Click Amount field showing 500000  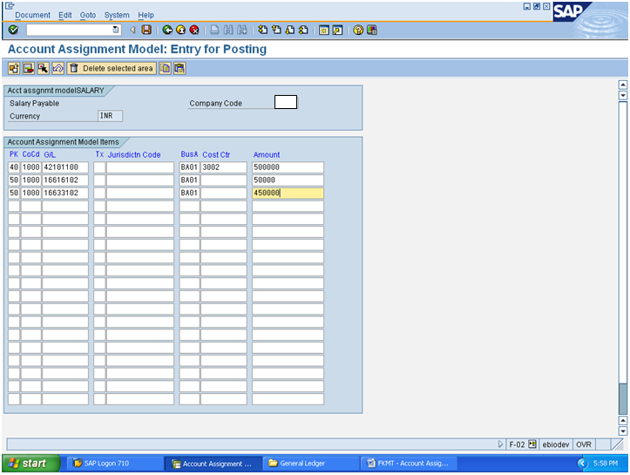[x=288, y=167]
